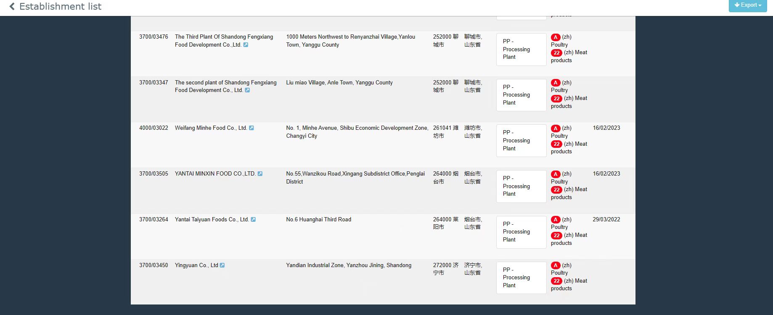Click approval number 3700/03476
The height and width of the screenshot is (315, 773).
(154, 37)
